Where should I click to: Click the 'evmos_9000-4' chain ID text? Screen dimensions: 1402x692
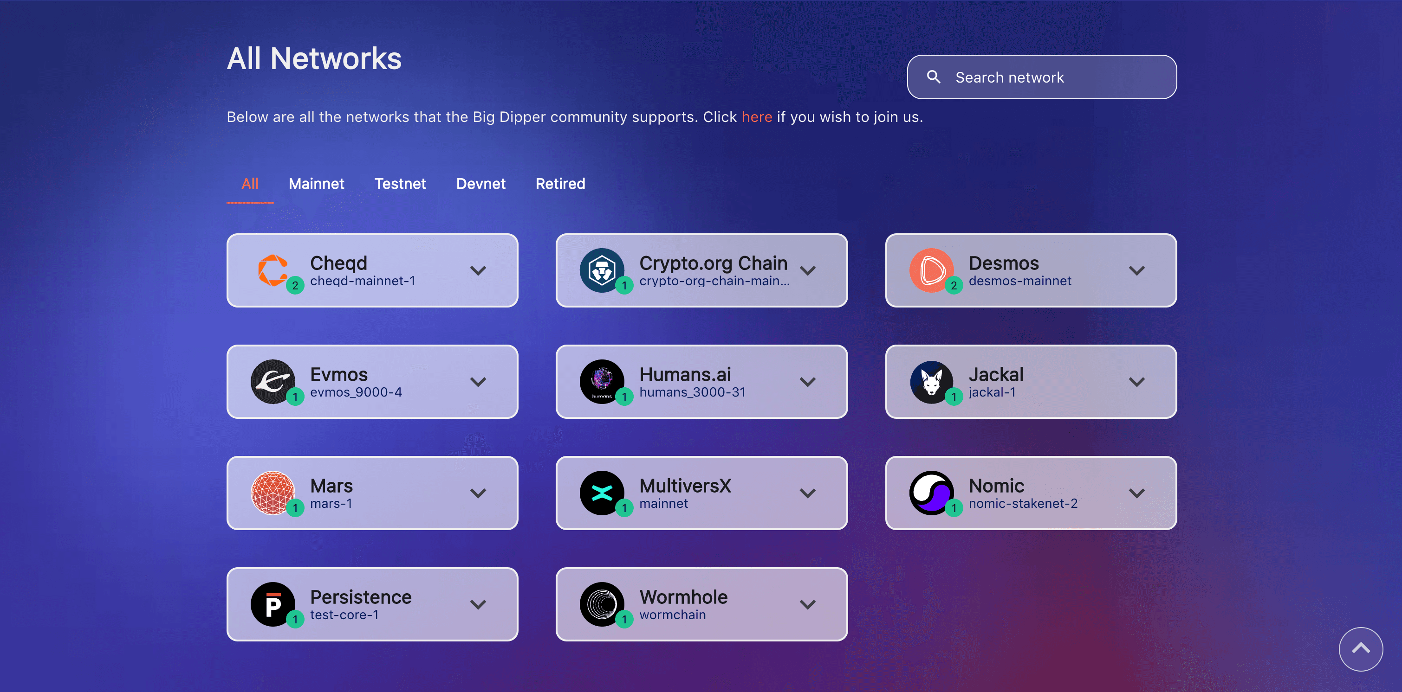pos(356,392)
